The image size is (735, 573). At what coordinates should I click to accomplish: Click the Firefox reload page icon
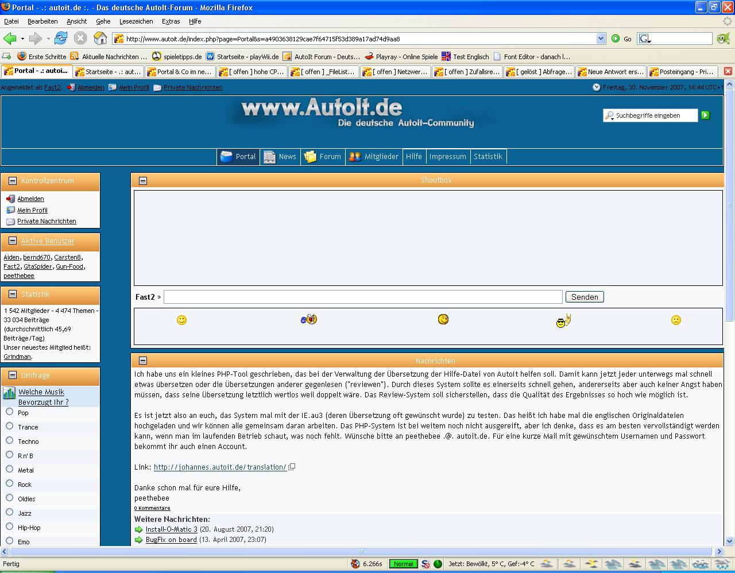pyautogui.click(x=61, y=38)
